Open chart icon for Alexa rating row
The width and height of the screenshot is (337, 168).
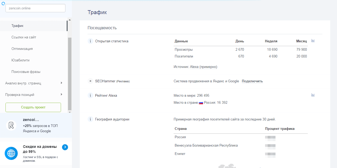tap(313, 95)
